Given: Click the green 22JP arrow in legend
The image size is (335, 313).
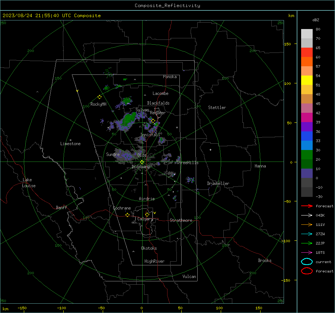Looking at the screenshot, I should pyautogui.click(x=307, y=243).
